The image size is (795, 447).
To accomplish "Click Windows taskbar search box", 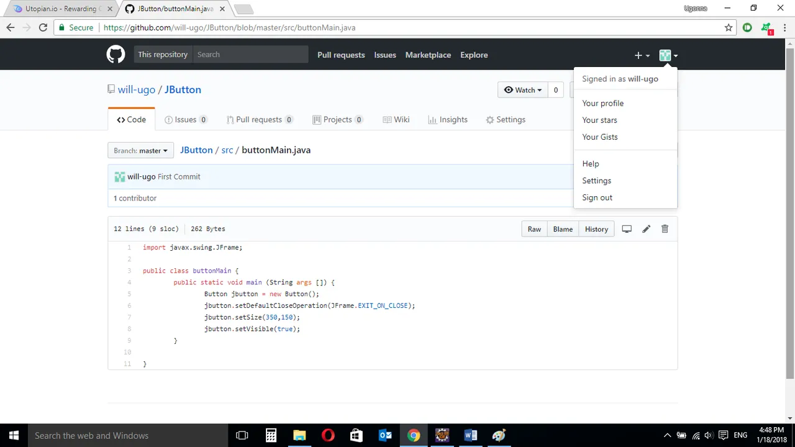I will click(x=128, y=435).
